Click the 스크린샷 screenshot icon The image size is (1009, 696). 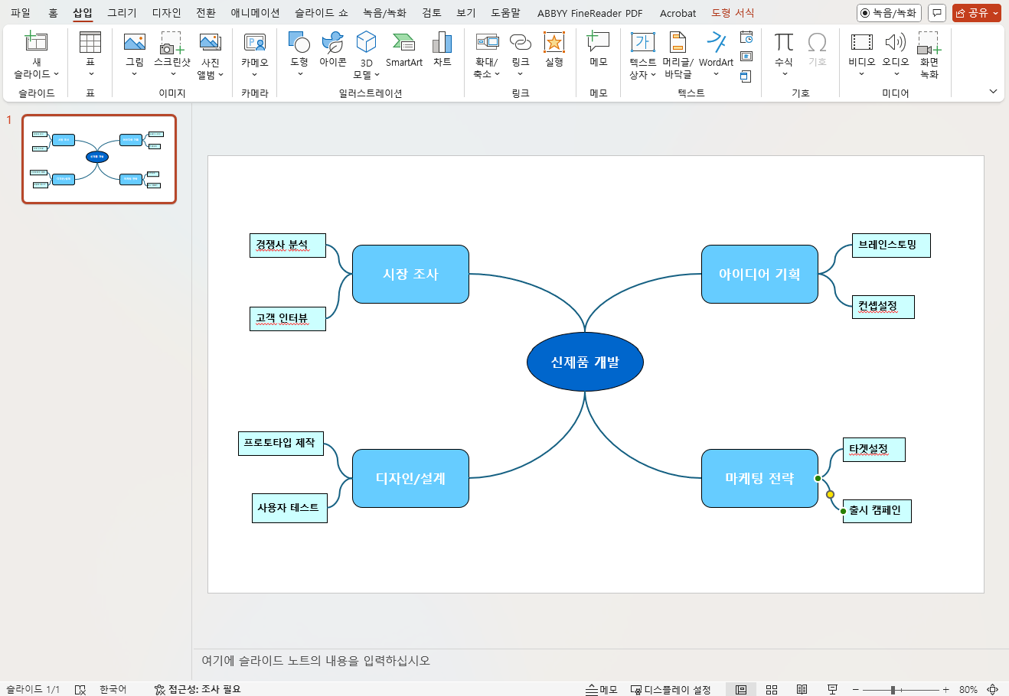click(x=171, y=43)
